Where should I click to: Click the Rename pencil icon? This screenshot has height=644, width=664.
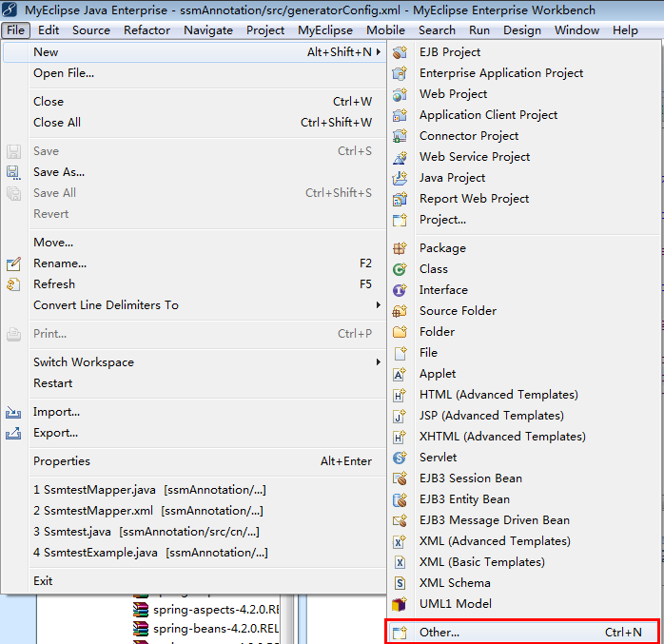coord(13,263)
